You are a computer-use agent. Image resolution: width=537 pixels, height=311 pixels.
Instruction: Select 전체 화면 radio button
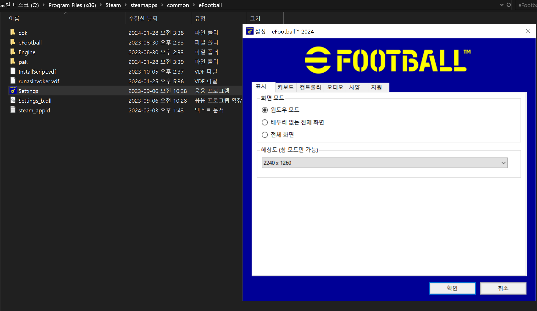point(265,135)
